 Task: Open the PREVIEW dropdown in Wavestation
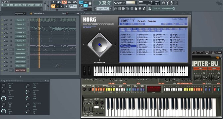tap(183, 24)
